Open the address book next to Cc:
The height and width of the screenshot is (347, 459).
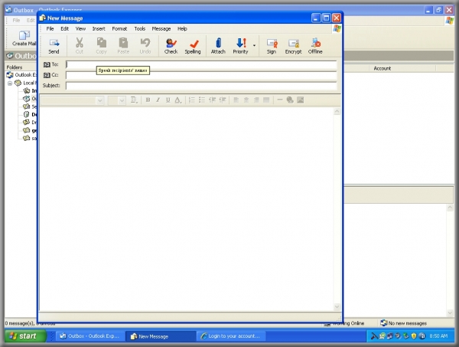(51, 75)
